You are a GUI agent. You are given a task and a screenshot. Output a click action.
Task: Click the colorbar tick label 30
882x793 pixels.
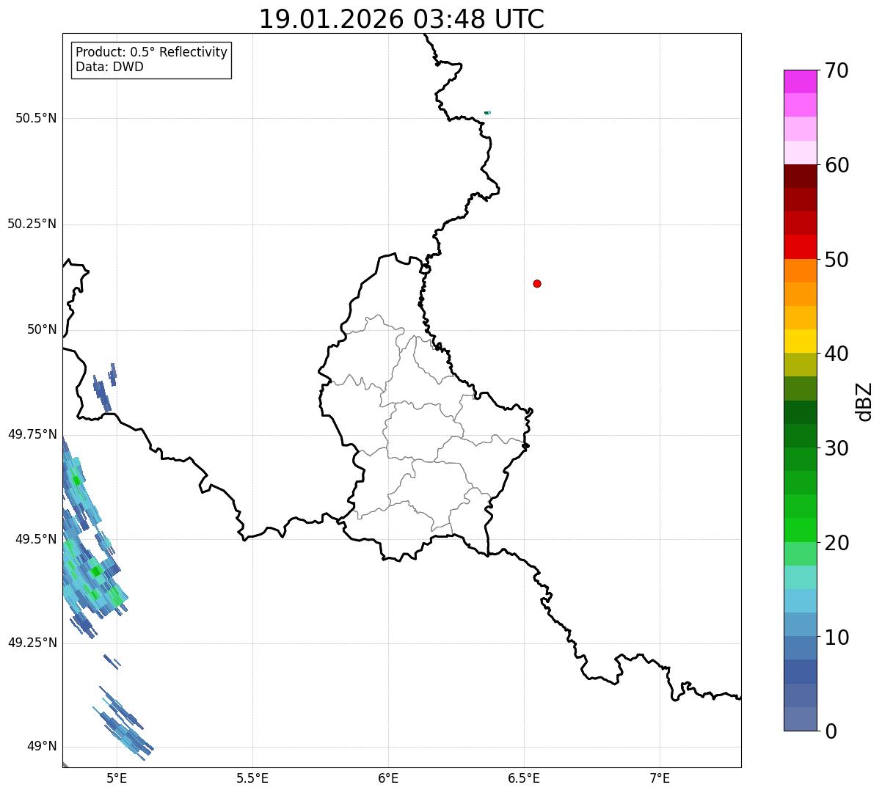tap(837, 448)
